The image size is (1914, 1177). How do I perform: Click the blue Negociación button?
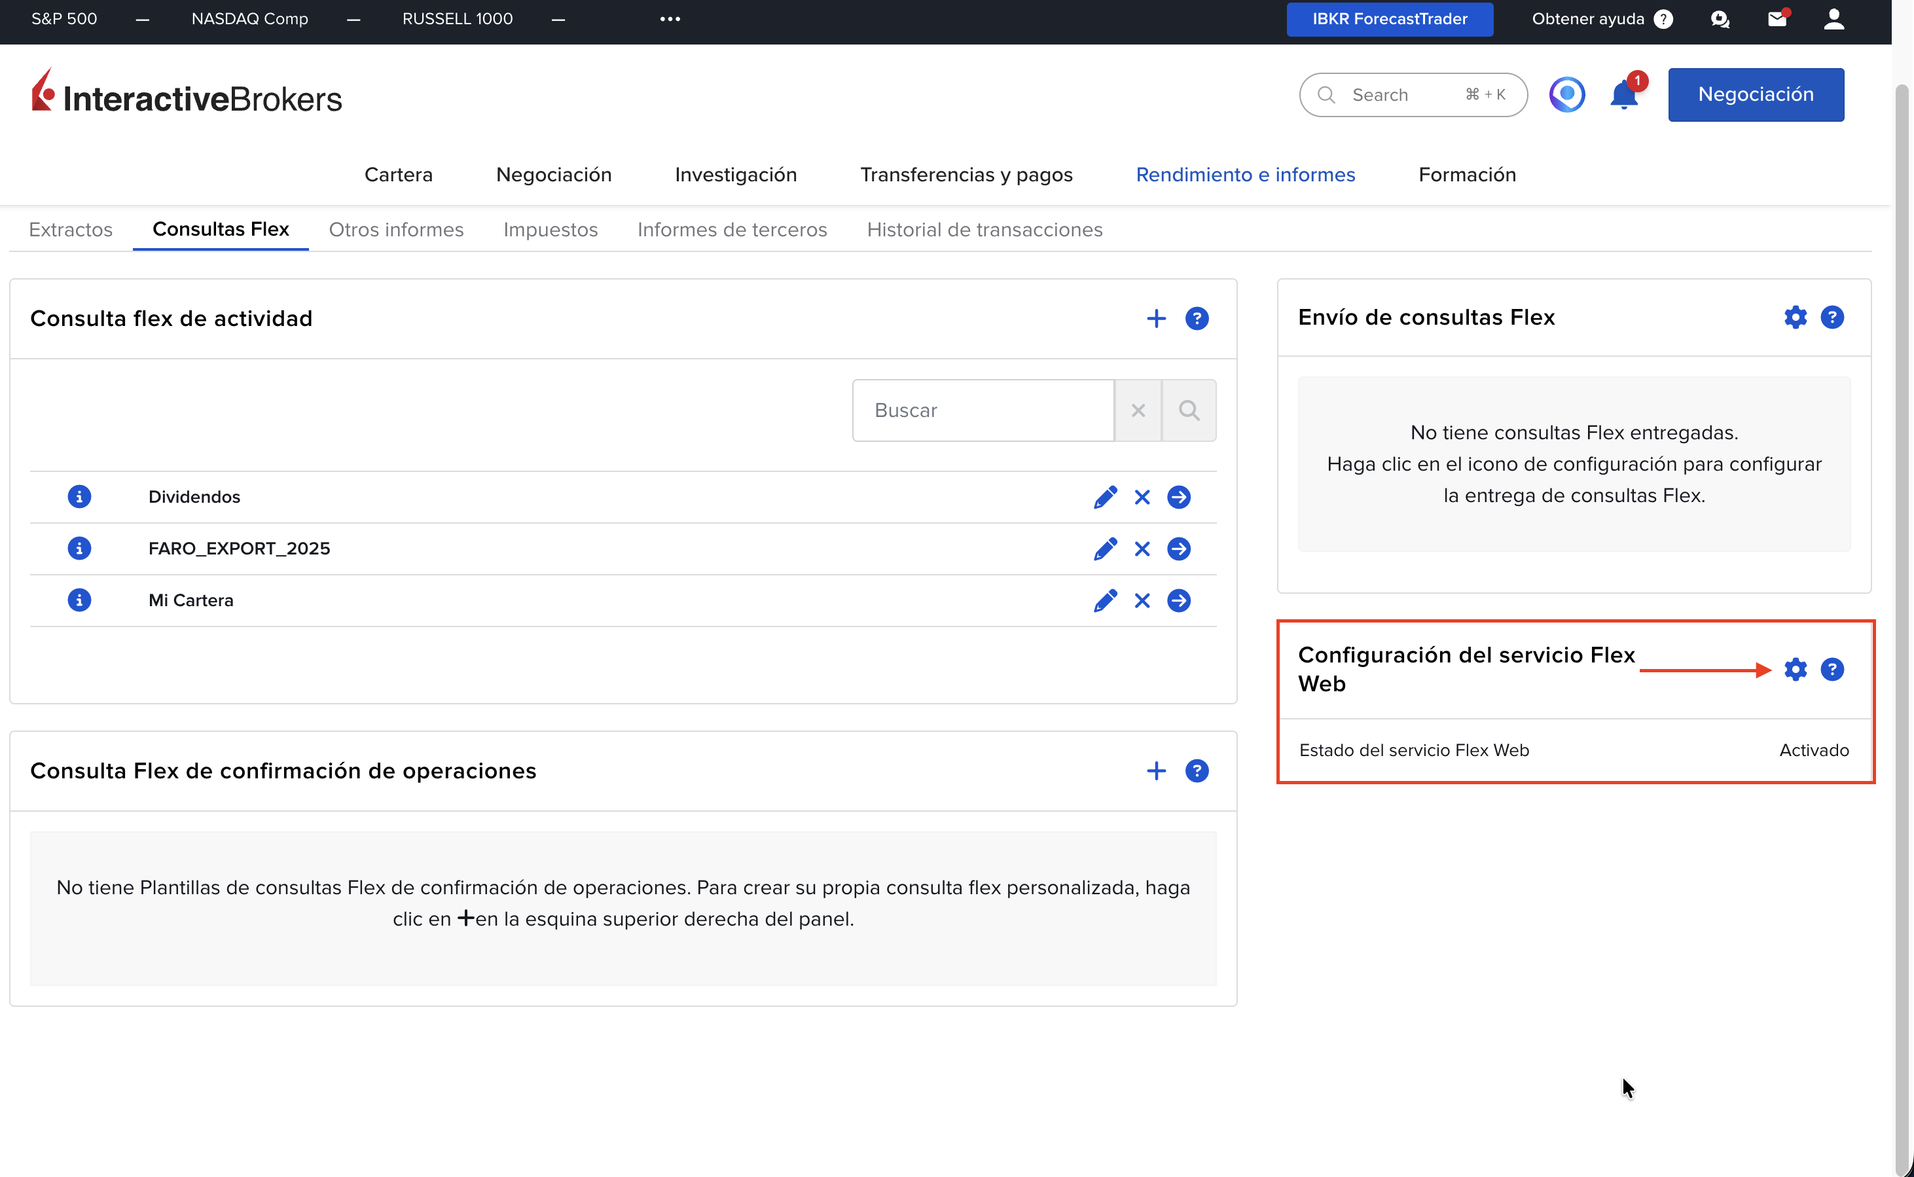click(x=1755, y=94)
